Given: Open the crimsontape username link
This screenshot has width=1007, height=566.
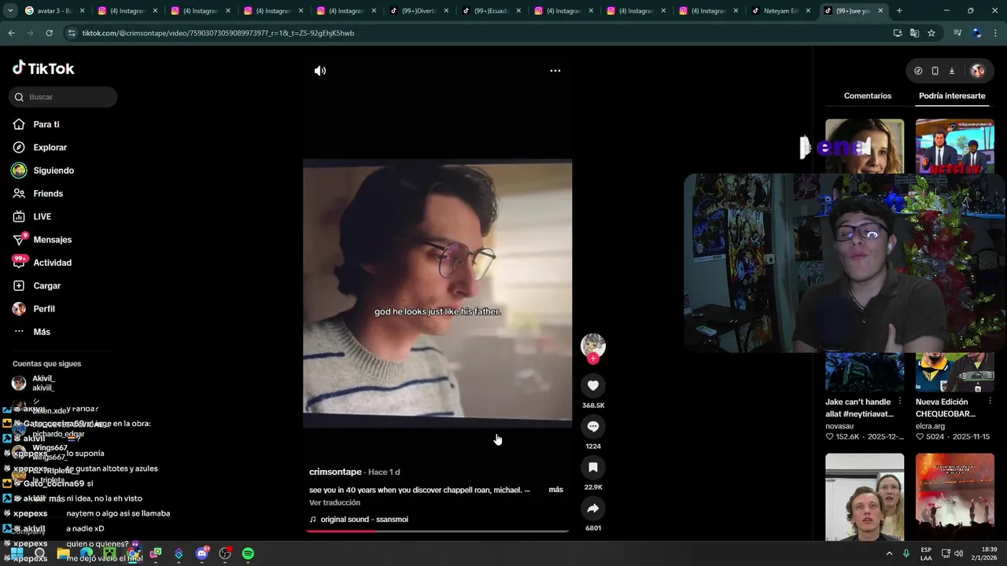Looking at the screenshot, I should tap(335, 472).
